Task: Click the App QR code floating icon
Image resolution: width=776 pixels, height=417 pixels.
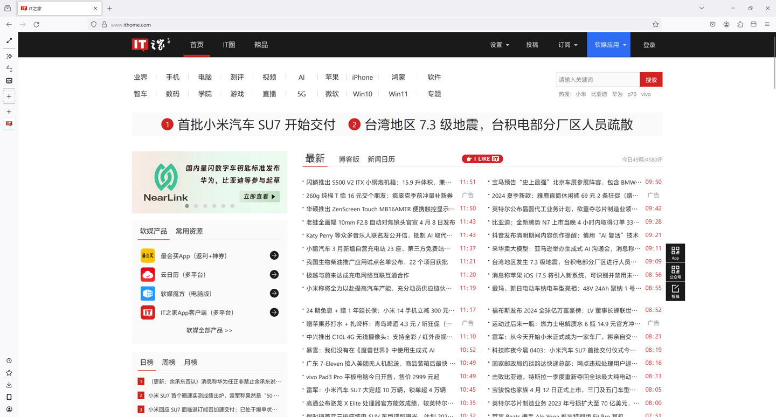Action: [x=675, y=254]
